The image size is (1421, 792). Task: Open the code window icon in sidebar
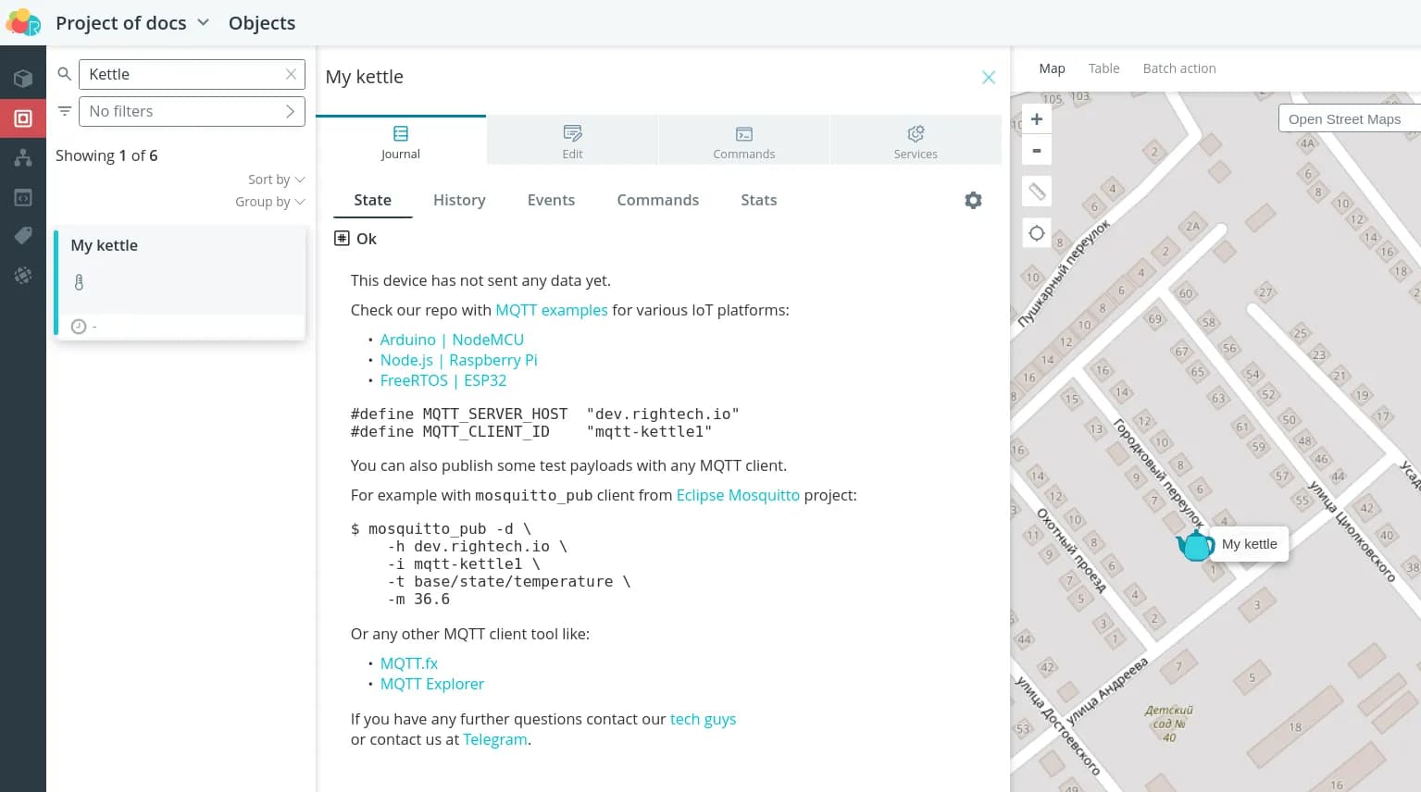tap(23, 197)
